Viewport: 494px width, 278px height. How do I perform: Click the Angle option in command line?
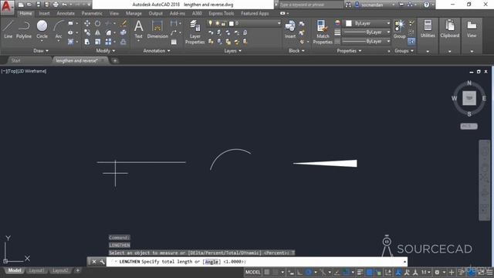point(211,262)
